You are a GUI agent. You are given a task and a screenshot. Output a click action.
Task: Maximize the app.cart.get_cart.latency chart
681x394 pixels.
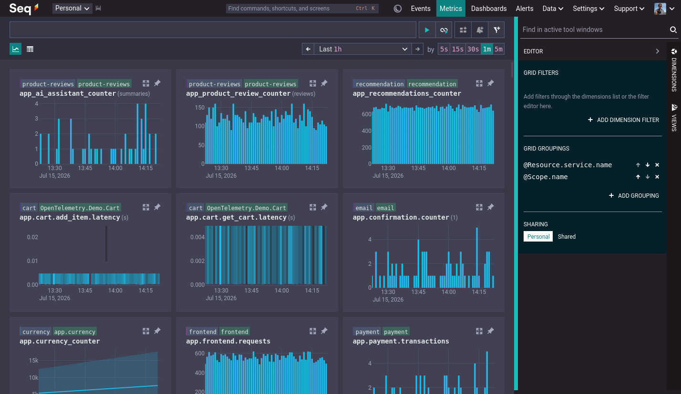313,207
